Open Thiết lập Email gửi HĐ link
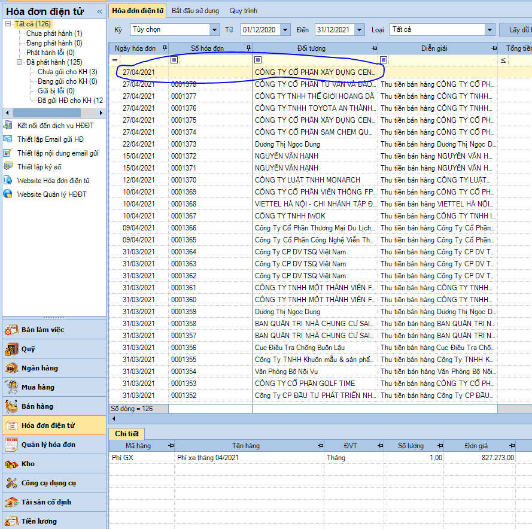This screenshot has width=532, height=529. tap(50, 139)
